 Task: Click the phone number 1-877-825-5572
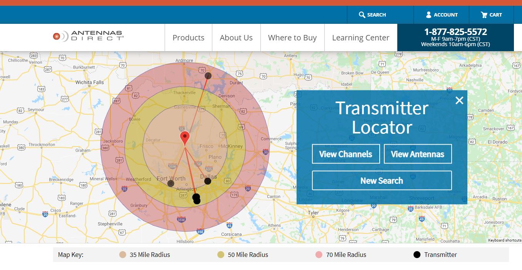[455, 32]
